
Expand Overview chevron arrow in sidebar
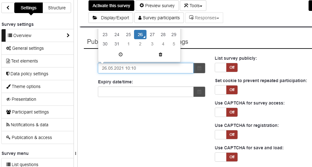pos(68,35)
